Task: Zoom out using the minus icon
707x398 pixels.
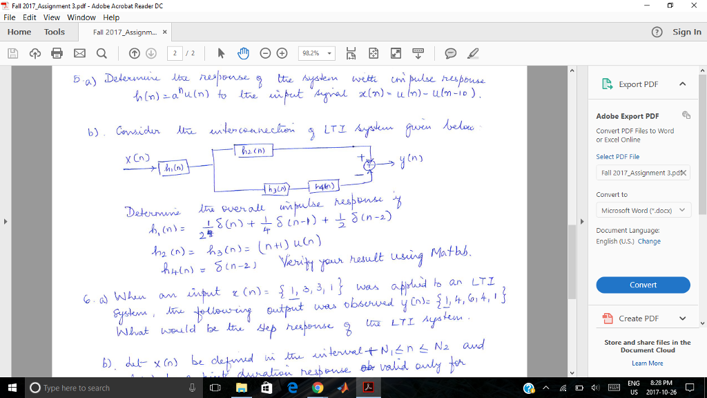Action: tap(267, 53)
